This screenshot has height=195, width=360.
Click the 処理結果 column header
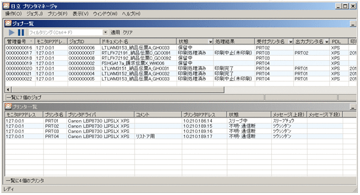point(234,41)
